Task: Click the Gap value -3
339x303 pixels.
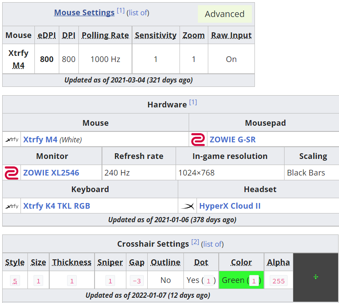Action: [x=137, y=281]
